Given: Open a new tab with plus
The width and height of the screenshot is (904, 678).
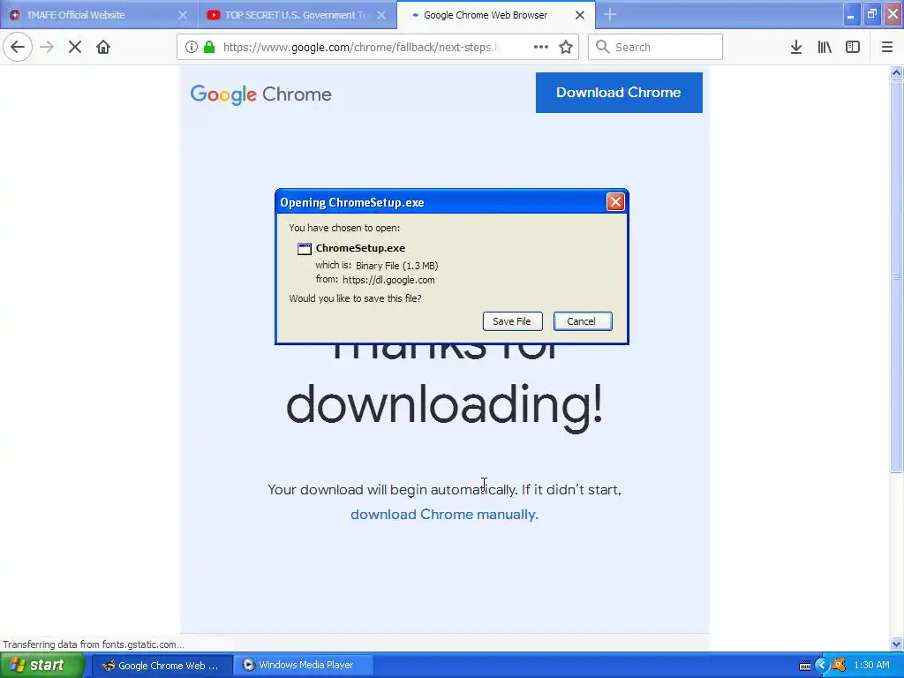Looking at the screenshot, I should (610, 15).
